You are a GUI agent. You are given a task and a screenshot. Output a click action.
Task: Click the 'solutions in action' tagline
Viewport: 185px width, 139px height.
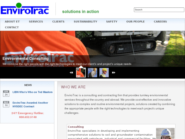tap(80, 11)
